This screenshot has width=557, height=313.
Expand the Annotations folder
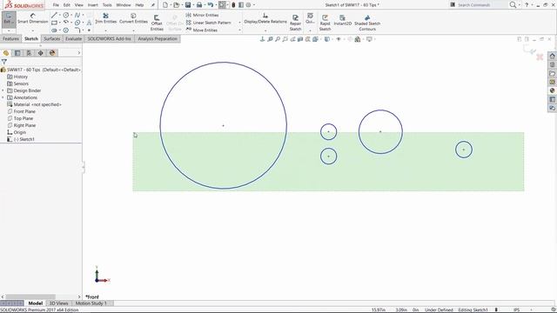3,97
